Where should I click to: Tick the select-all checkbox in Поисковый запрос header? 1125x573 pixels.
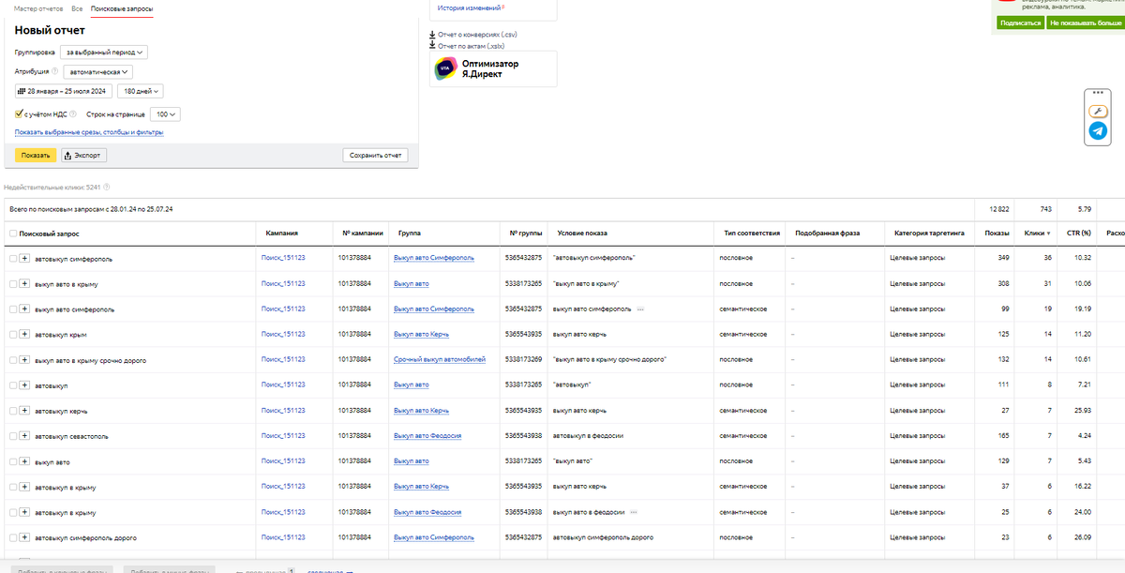pyautogui.click(x=13, y=233)
